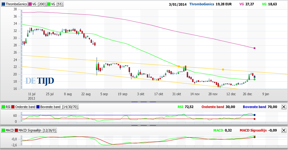
Task: Click the blue ThromboGenics price endpoint marker
Action: 254,77
